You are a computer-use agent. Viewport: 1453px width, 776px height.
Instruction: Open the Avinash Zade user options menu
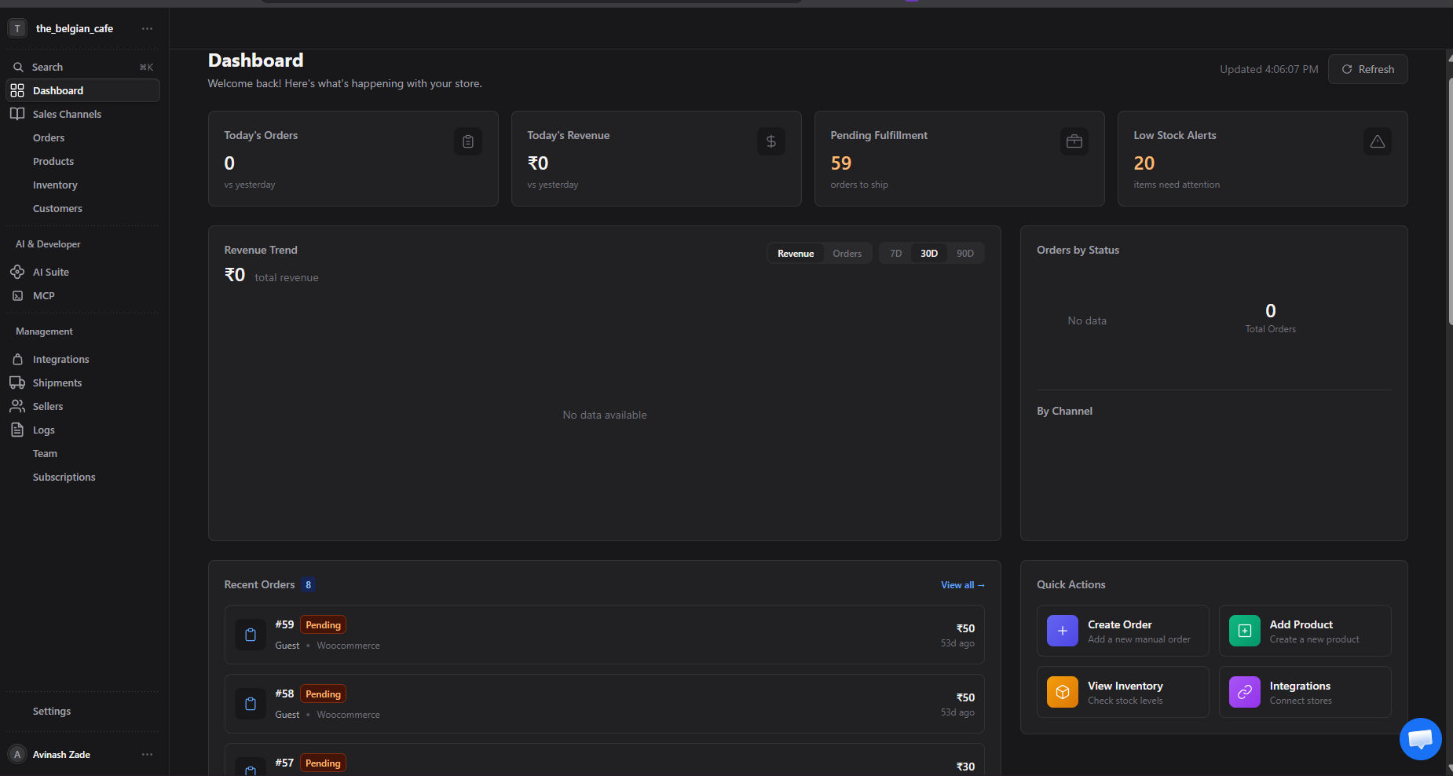click(x=147, y=754)
